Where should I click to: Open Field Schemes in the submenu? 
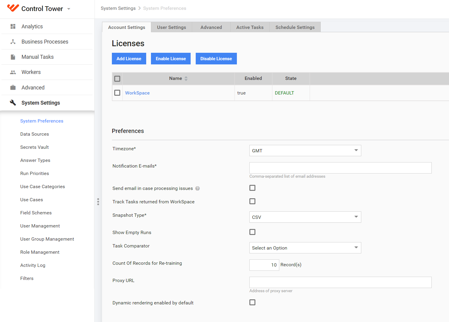point(36,213)
